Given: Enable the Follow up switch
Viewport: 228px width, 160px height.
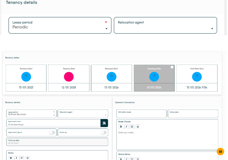Looking at the screenshot, I should pyautogui.click(x=104, y=132).
